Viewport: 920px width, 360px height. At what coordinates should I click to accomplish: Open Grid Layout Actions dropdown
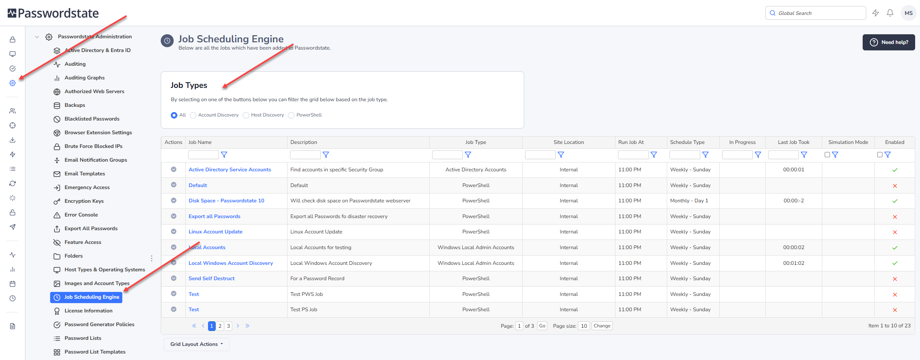[197, 344]
